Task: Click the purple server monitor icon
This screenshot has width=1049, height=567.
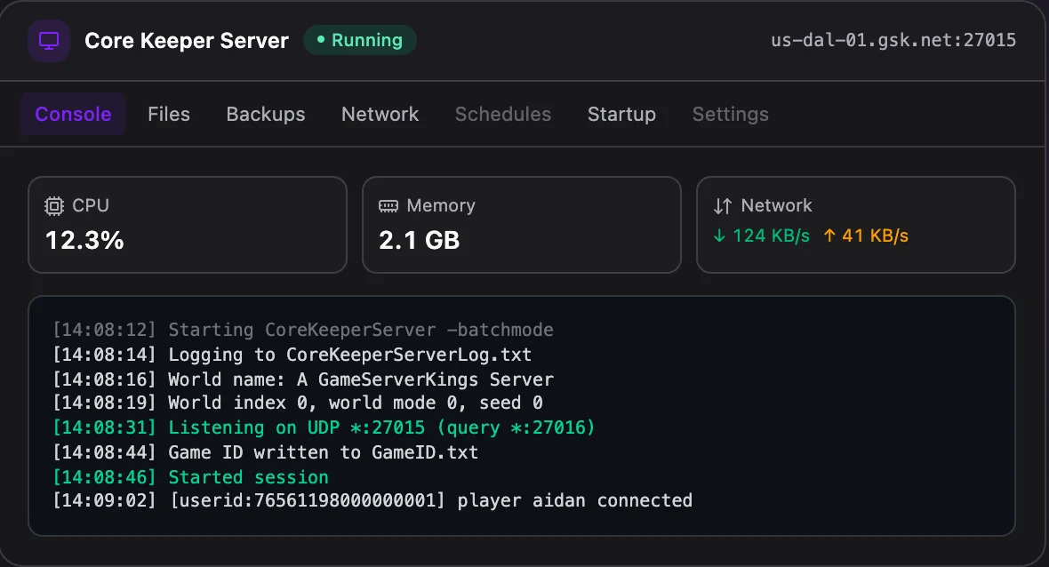Action: point(49,41)
